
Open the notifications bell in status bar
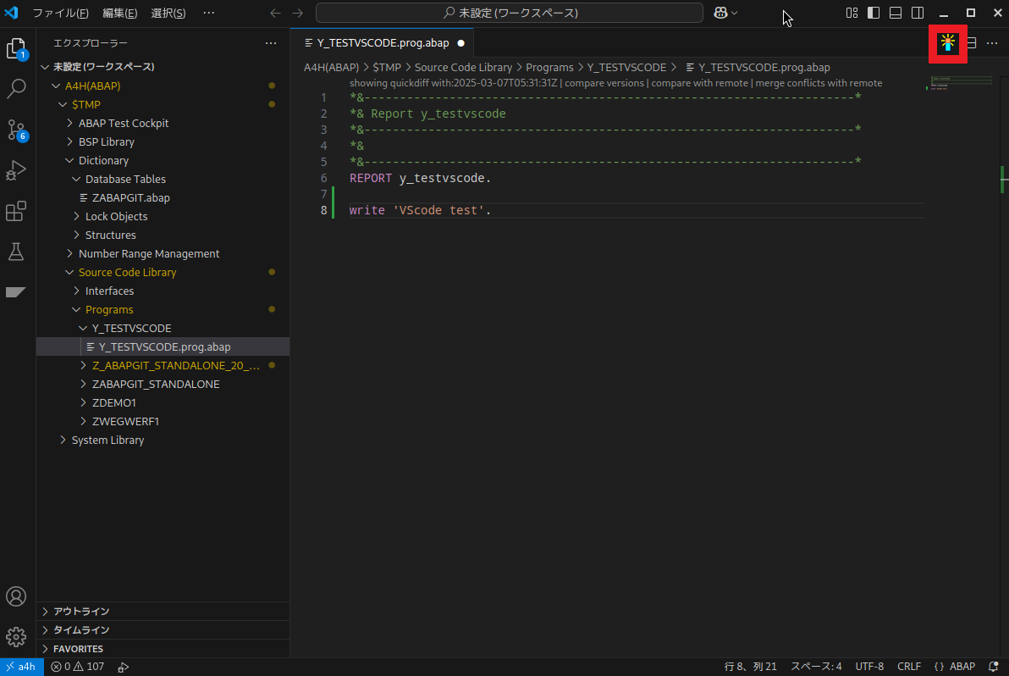click(x=993, y=666)
